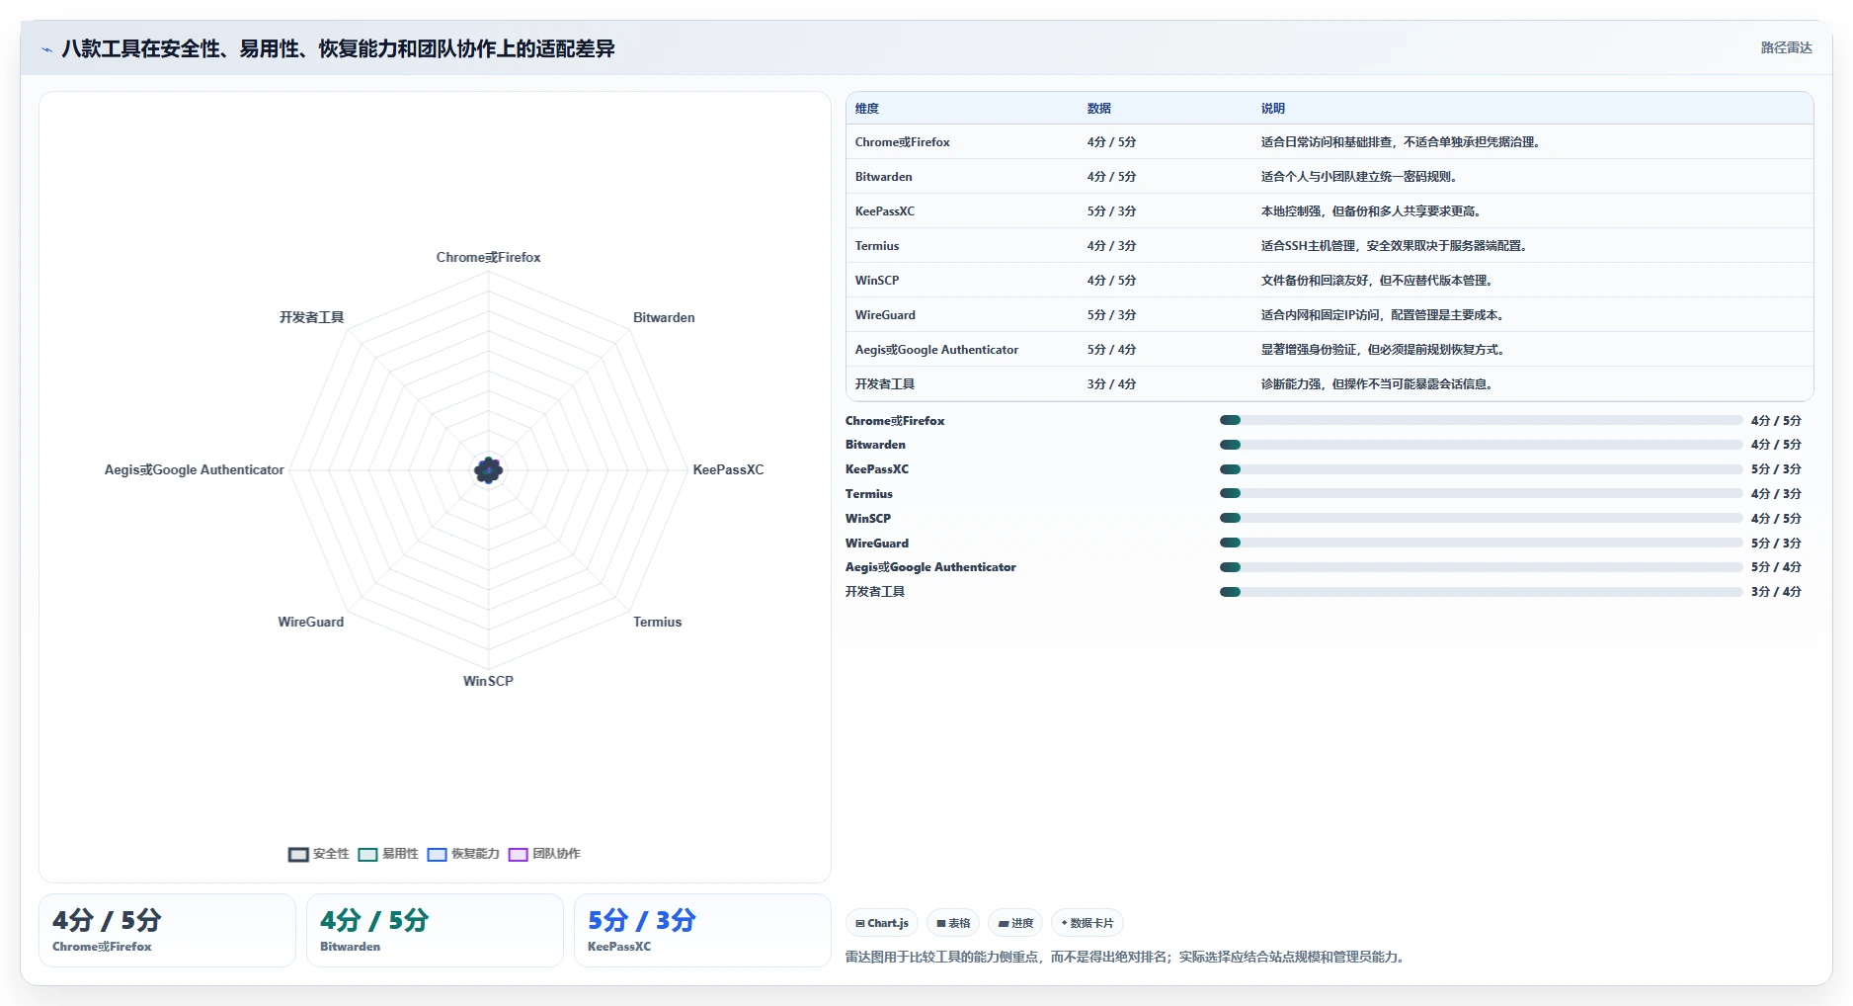This screenshot has width=1853, height=1006.
Task: Select the KeePassXC table row name
Action: pos(885,211)
